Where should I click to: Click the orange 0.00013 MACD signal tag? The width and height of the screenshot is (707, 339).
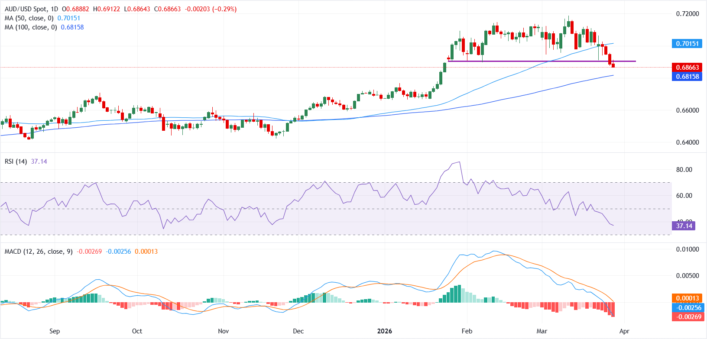[687, 298]
